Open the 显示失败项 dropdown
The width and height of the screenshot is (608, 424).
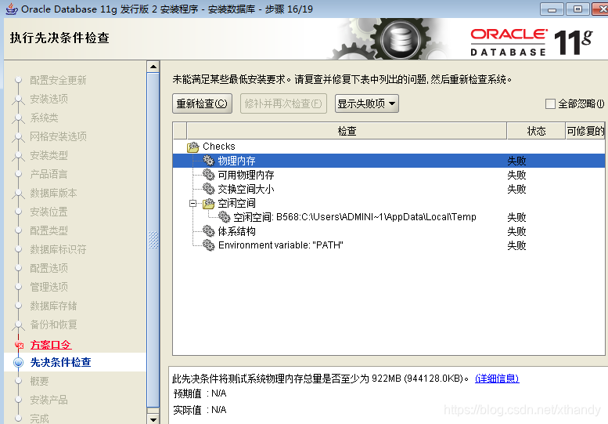(367, 103)
